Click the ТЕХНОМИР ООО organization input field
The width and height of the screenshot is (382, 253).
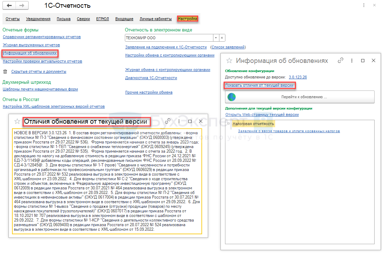(x=169, y=38)
